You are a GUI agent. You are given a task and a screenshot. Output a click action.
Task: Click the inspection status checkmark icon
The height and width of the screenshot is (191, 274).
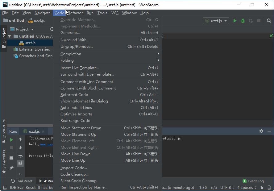pyautogui.click(x=272, y=36)
